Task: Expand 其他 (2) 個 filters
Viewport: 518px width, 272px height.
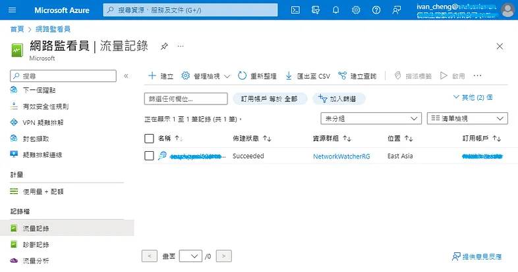Action: [473, 97]
